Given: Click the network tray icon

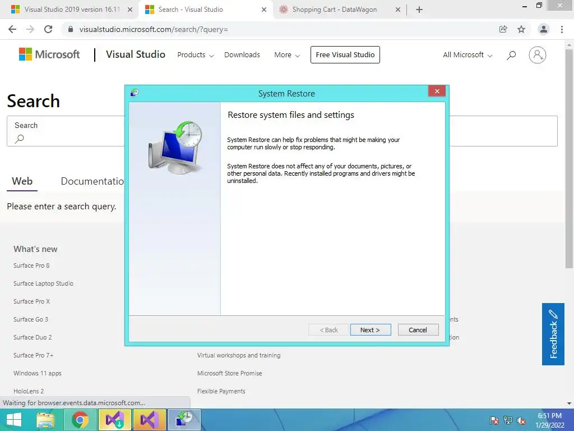Looking at the screenshot, I should pos(508,420).
